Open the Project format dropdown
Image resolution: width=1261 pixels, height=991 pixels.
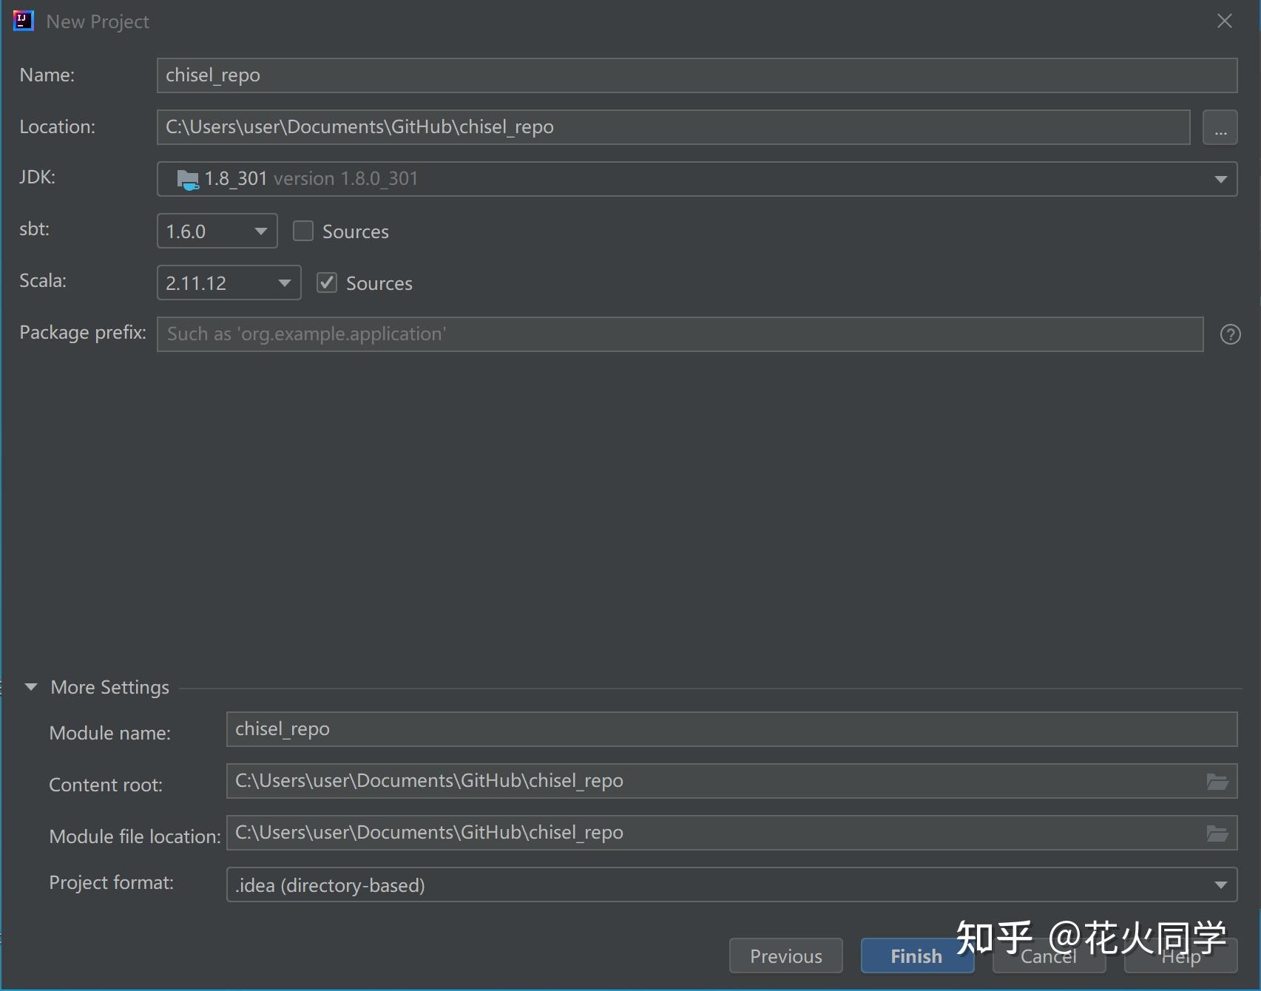tap(731, 885)
